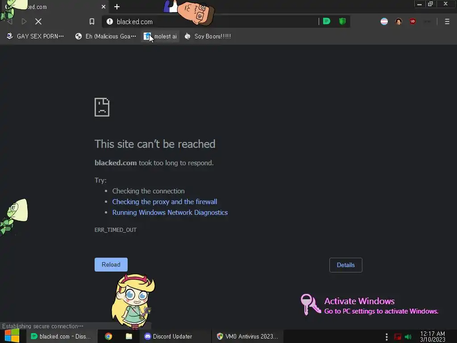Open the Eh (Malicious Goa... bookmark

tap(105, 36)
